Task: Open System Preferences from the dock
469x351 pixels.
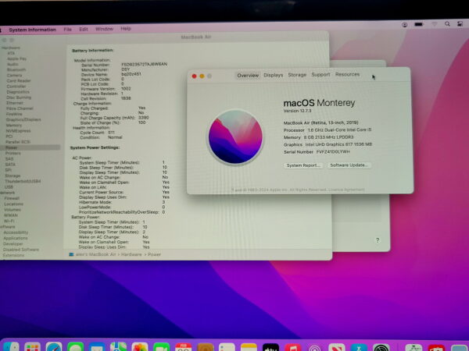Action: (381, 348)
